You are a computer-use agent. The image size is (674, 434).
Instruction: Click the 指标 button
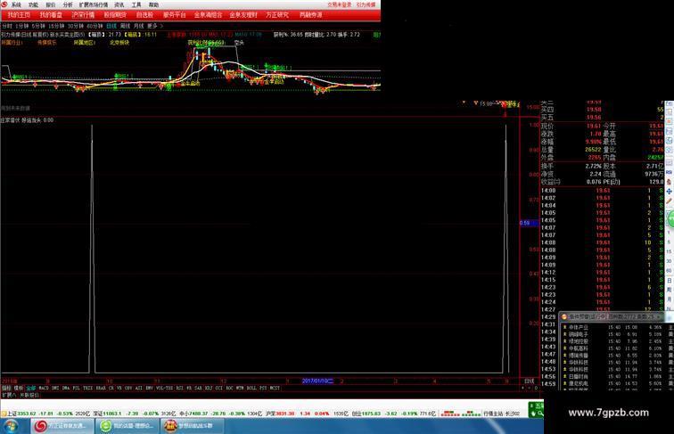pyautogui.click(x=6, y=388)
